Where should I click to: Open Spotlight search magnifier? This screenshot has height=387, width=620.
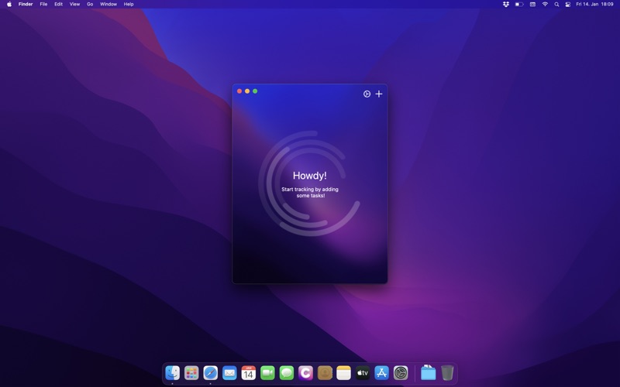pyautogui.click(x=556, y=5)
